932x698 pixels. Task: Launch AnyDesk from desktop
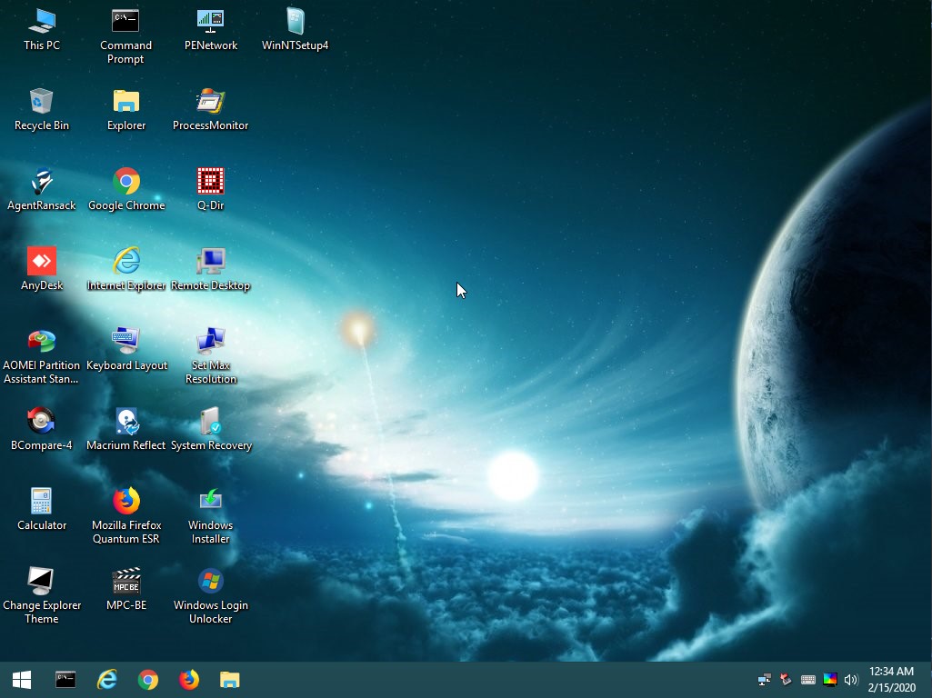click(x=42, y=270)
